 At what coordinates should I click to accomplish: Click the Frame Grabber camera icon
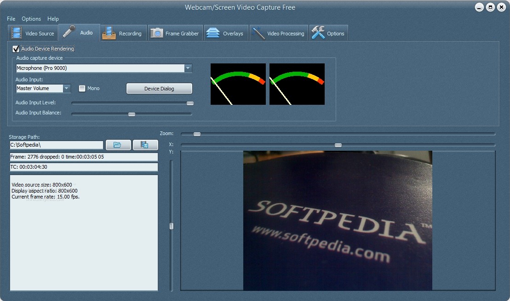[x=156, y=33]
